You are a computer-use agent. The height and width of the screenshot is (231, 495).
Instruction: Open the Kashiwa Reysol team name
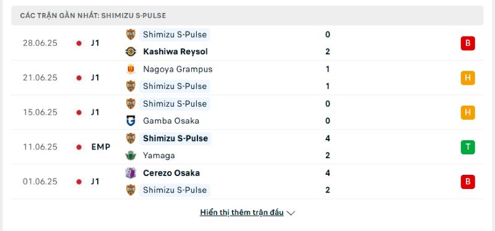click(x=175, y=52)
